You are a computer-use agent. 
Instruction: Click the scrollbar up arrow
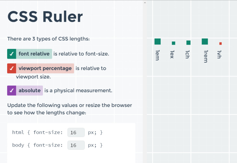point(145,3)
